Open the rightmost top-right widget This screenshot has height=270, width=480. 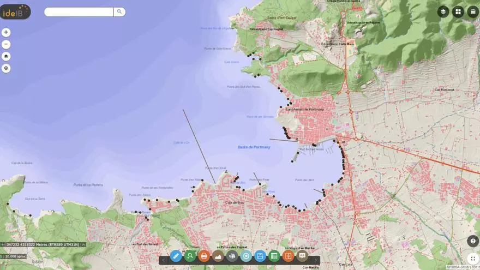tap(472, 11)
